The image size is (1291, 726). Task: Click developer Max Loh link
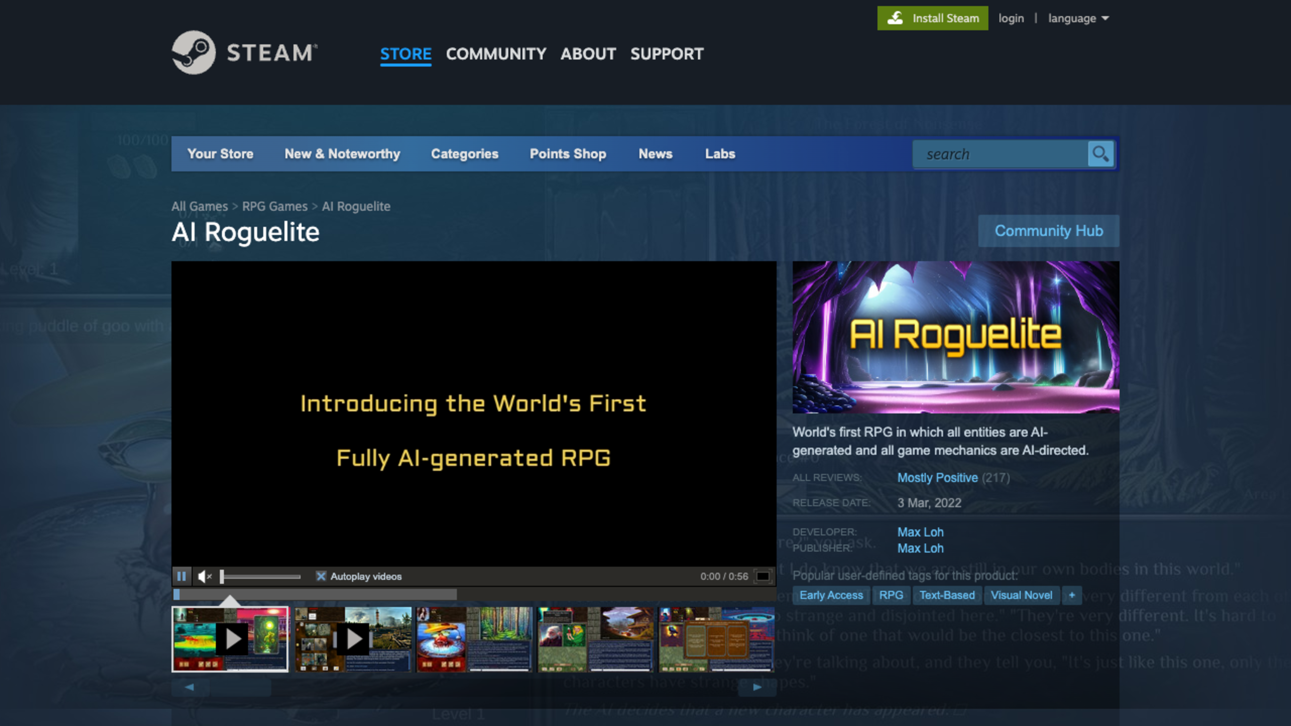(x=920, y=532)
